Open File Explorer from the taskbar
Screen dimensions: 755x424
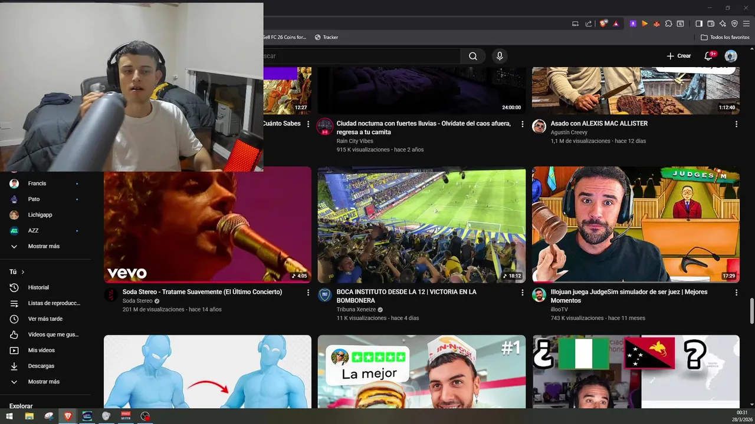point(29,416)
